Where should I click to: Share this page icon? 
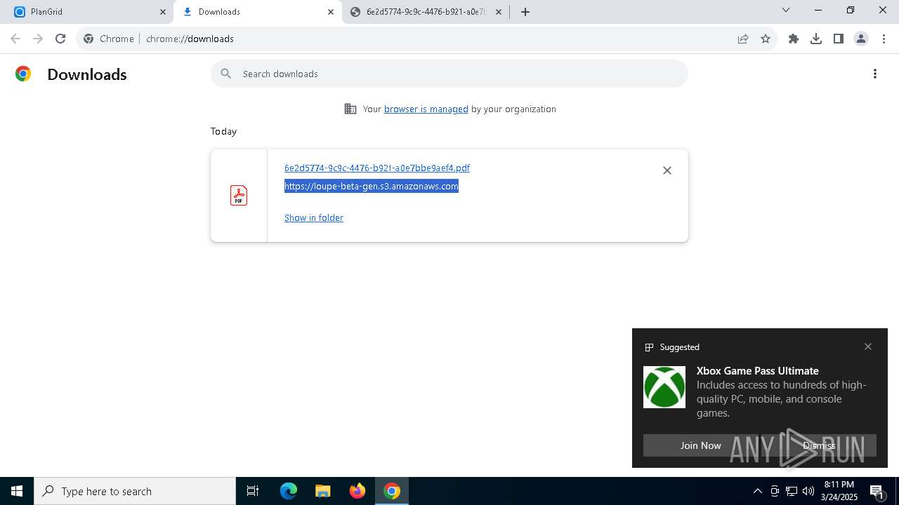click(x=743, y=39)
